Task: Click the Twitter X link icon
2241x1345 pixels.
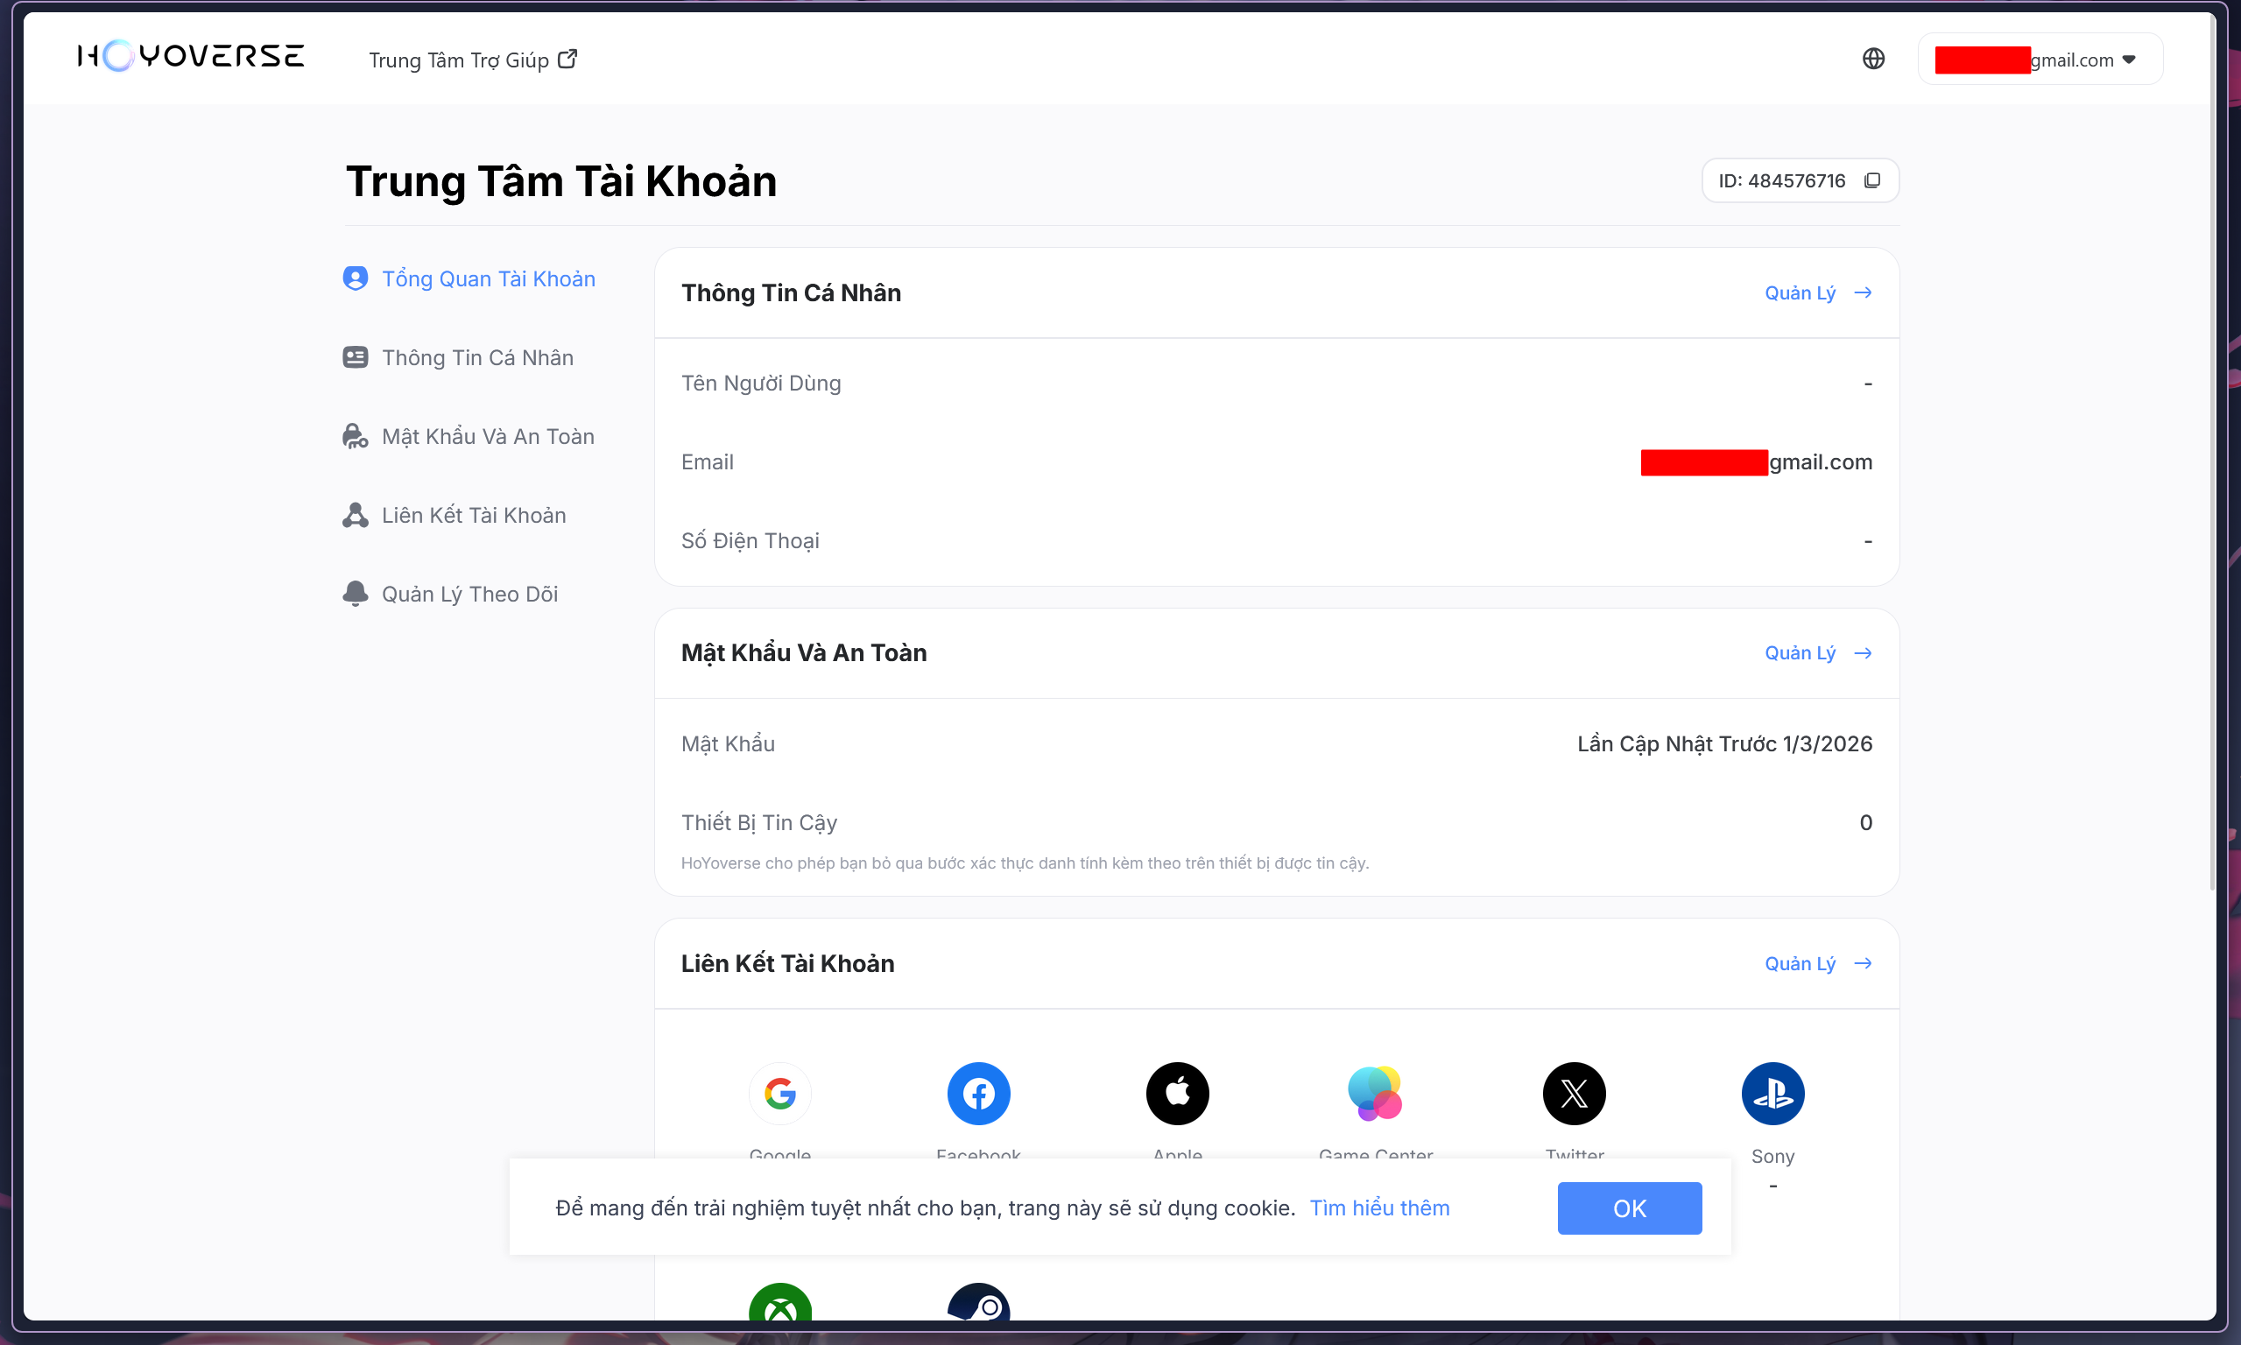Action: point(1574,1093)
